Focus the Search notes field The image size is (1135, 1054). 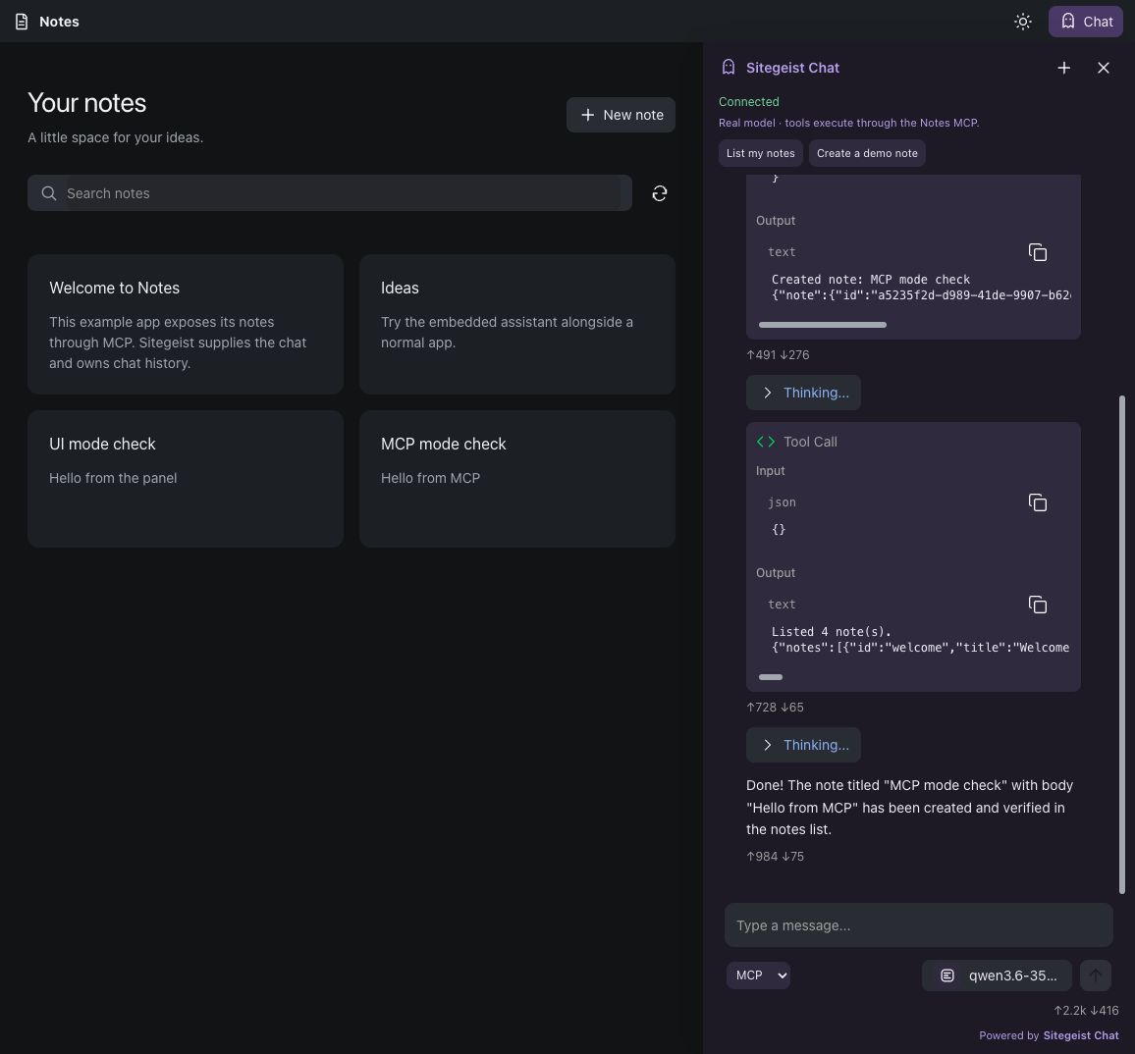(x=330, y=193)
